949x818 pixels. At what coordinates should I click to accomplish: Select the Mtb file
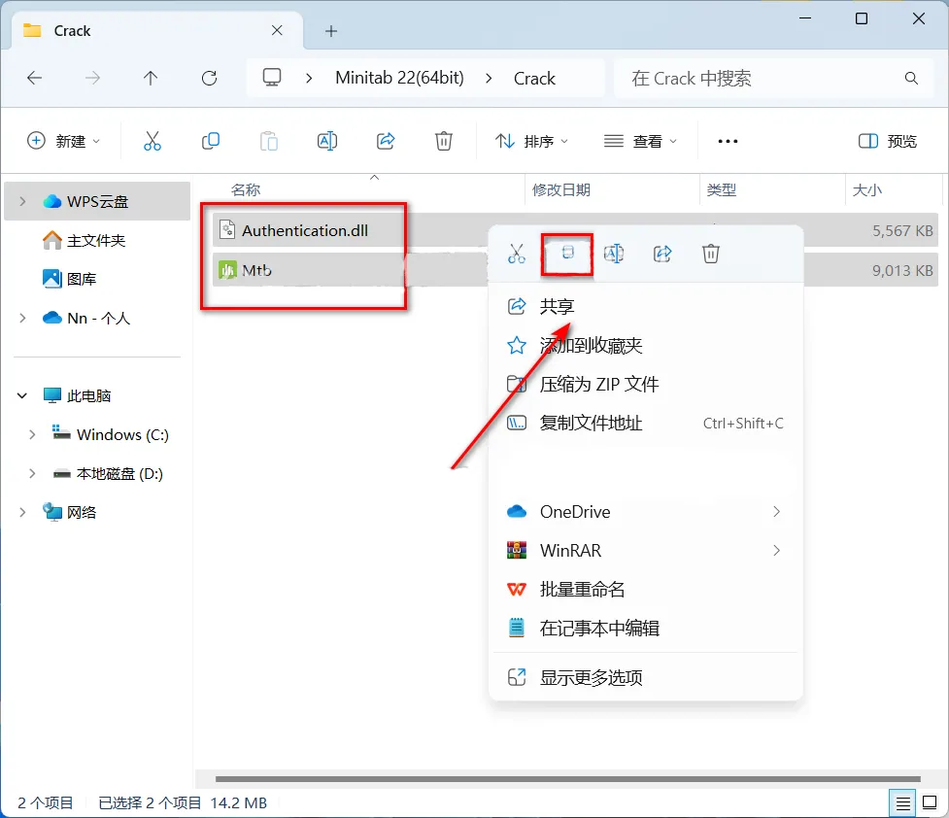click(256, 270)
